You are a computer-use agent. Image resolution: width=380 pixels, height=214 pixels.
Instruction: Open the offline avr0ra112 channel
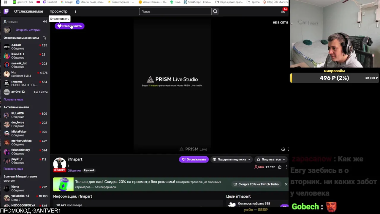click(25, 92)
